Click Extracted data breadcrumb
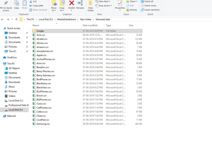Viewport: 212px width, 141px height. tap(103, 20)
